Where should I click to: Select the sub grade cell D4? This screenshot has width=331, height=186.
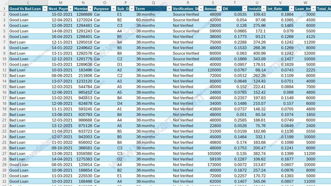point(125,103)
